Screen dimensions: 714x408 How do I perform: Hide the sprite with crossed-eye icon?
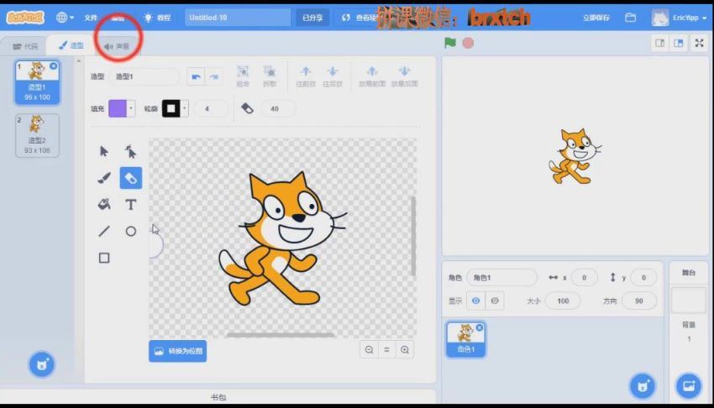(x=495, y=301)
